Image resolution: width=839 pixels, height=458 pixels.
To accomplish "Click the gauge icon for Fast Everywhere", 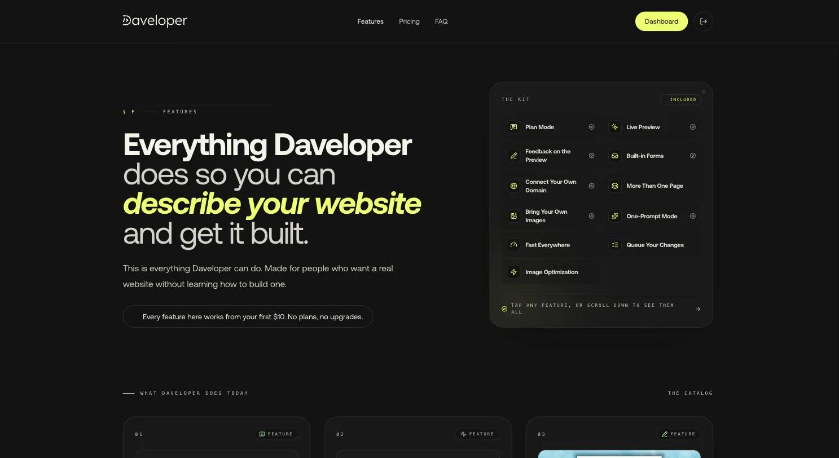I will [513, 245].
